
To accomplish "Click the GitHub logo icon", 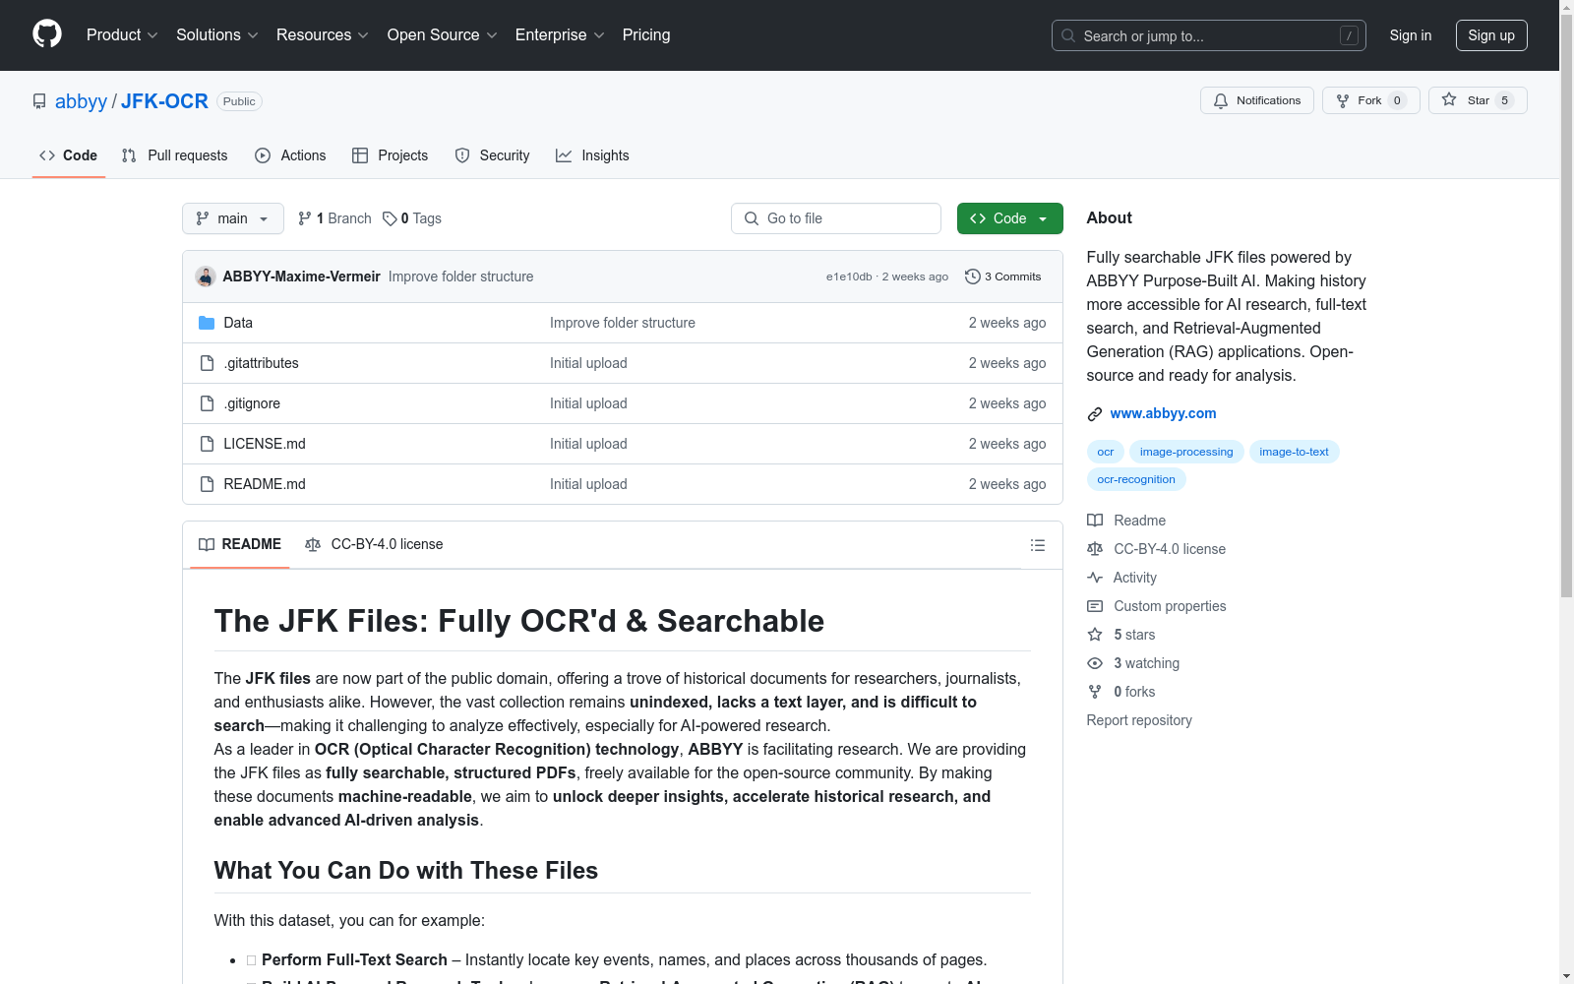I will point(47,34).
